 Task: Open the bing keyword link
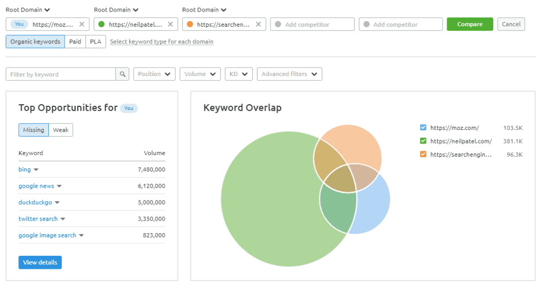25,169
